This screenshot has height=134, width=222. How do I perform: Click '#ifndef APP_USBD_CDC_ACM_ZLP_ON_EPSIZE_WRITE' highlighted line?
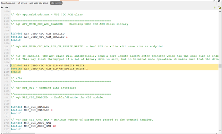[48, 66]
